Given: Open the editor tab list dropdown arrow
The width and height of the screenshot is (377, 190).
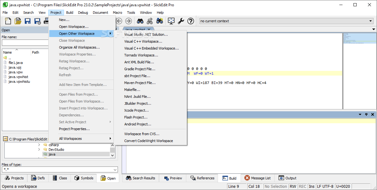Looking at the screenshot, I should click(374, 29).
